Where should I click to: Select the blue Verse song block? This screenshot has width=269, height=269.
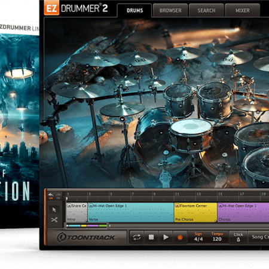point(131,212)
